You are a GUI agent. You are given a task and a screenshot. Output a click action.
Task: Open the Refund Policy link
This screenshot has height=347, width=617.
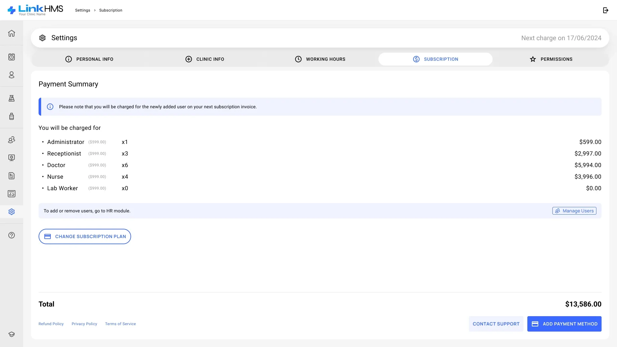(x=51, y=324)
